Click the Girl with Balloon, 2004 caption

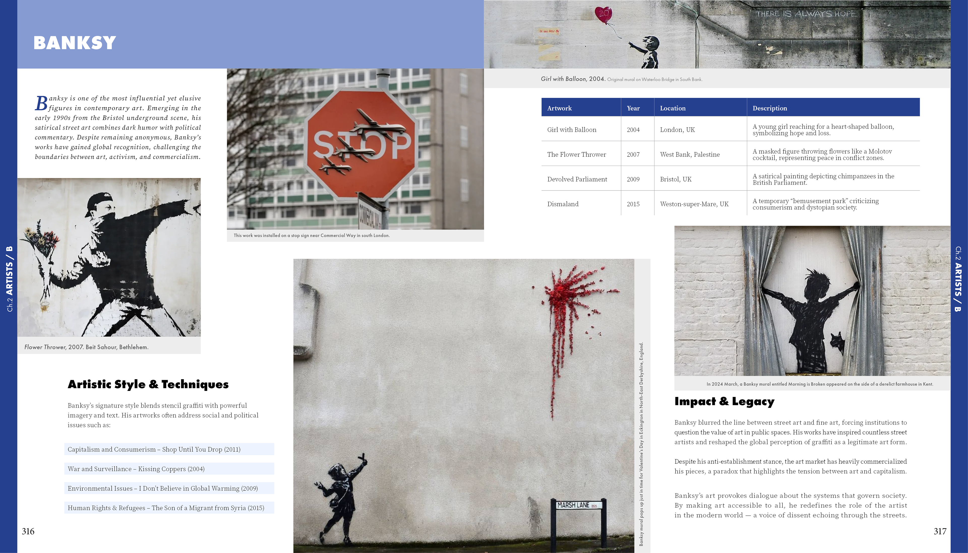(622, 79)
